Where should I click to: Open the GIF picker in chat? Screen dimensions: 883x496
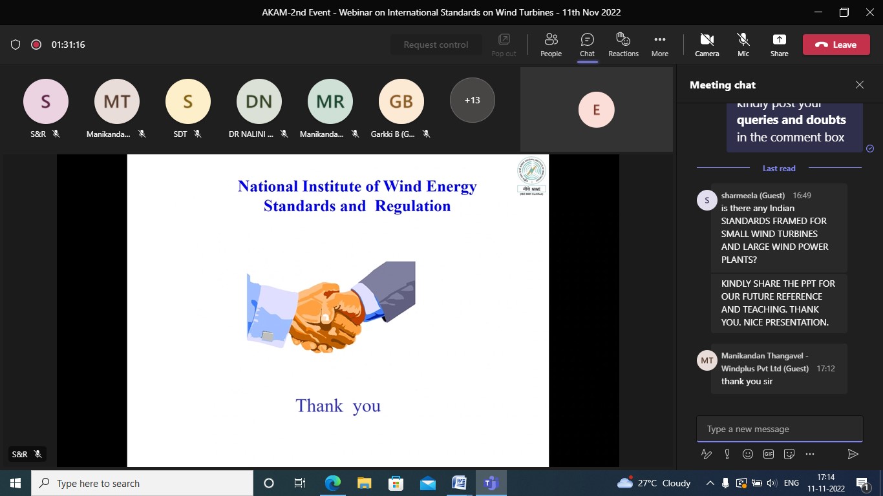pos(769,454)
